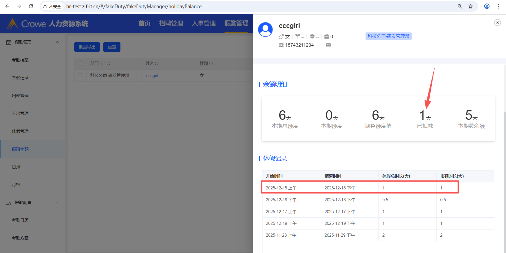Open the browser zoom magnifier icon
Screen dimensions: 506x253
point(460,6)
